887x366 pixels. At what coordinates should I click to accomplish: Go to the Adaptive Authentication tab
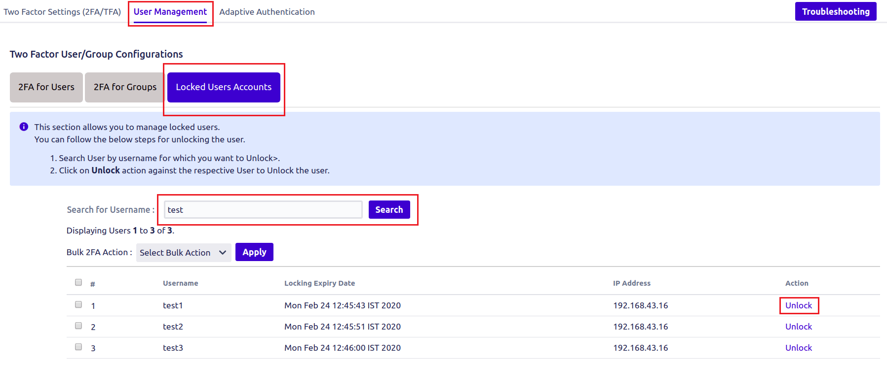(x=267, y=12)
